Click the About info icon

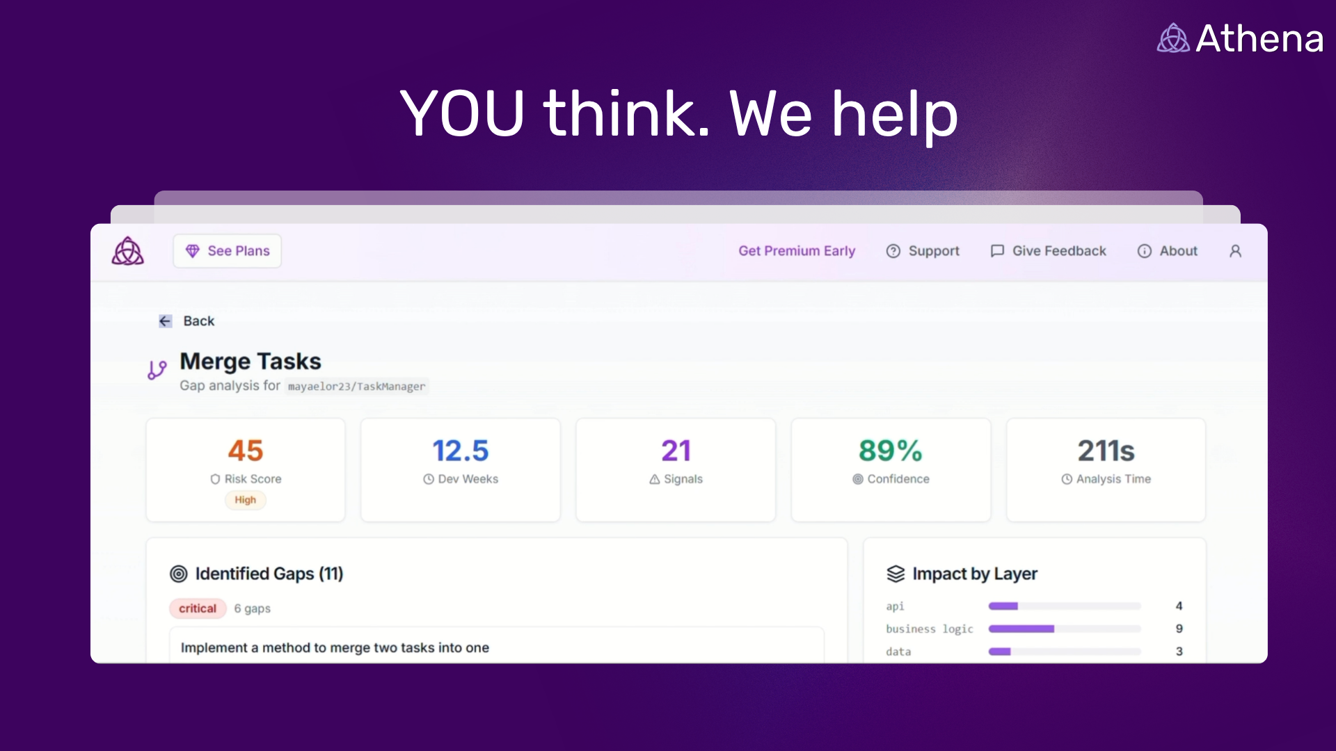pyautogui.click(x=1144, y=251)
